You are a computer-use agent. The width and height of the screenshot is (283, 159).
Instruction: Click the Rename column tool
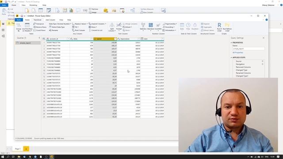[x=54, y=30]
